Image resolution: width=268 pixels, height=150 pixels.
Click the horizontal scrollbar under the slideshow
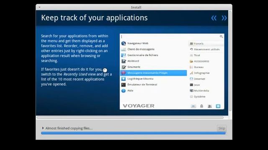click(130, 117)
